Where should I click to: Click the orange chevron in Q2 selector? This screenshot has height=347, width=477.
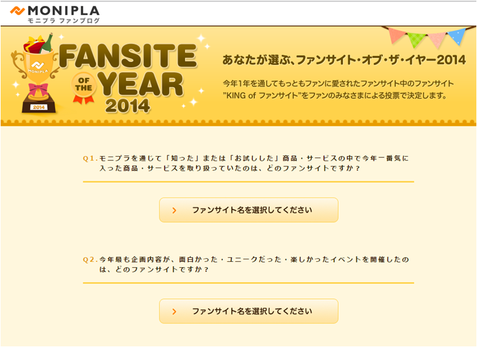coord(174,311)
